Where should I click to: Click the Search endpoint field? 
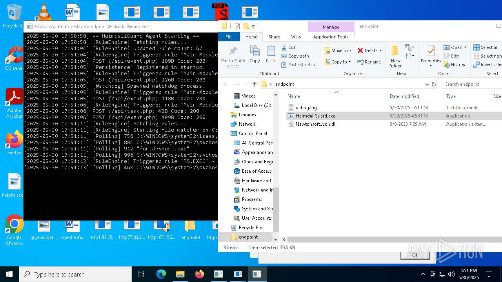point(472,84)
